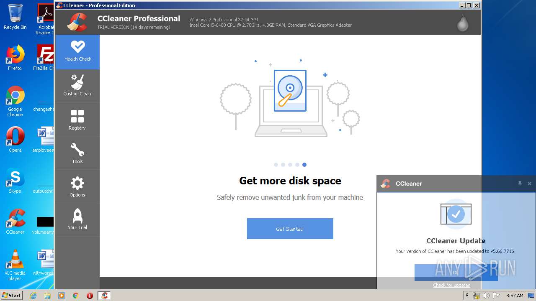This screenshot has width=536, height=301.
Task: Open the employees Word document icon
Action: tap(44, 139)
